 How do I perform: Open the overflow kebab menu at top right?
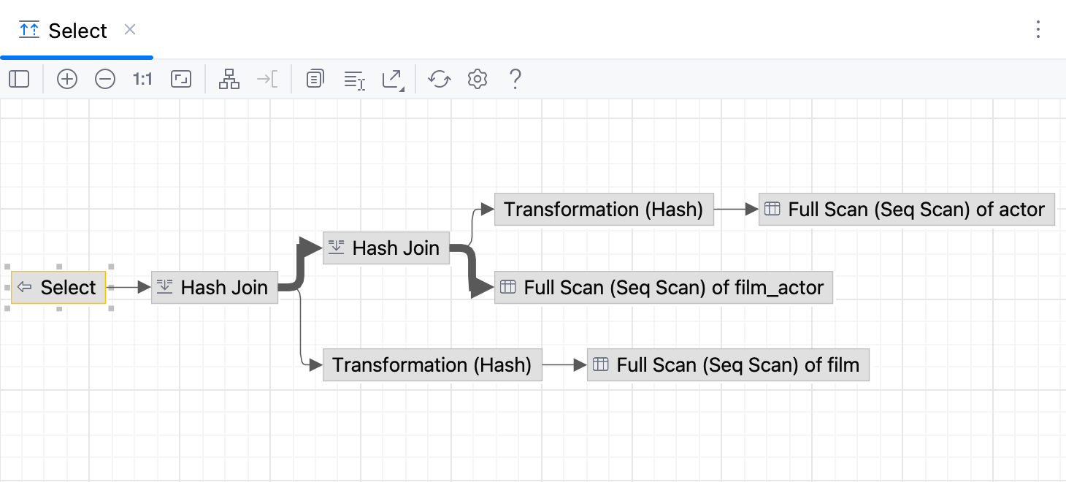tap(1038, 29)
